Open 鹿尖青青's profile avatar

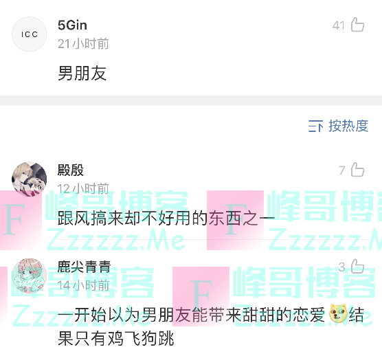(x=30, y=276)
